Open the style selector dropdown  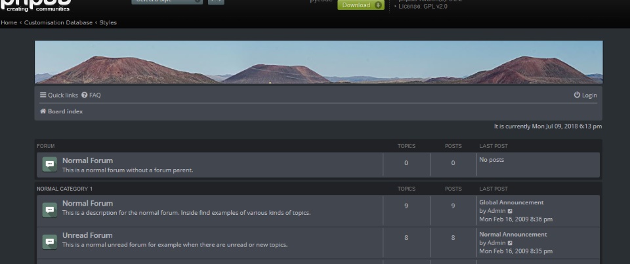click(x=167, y=1)
